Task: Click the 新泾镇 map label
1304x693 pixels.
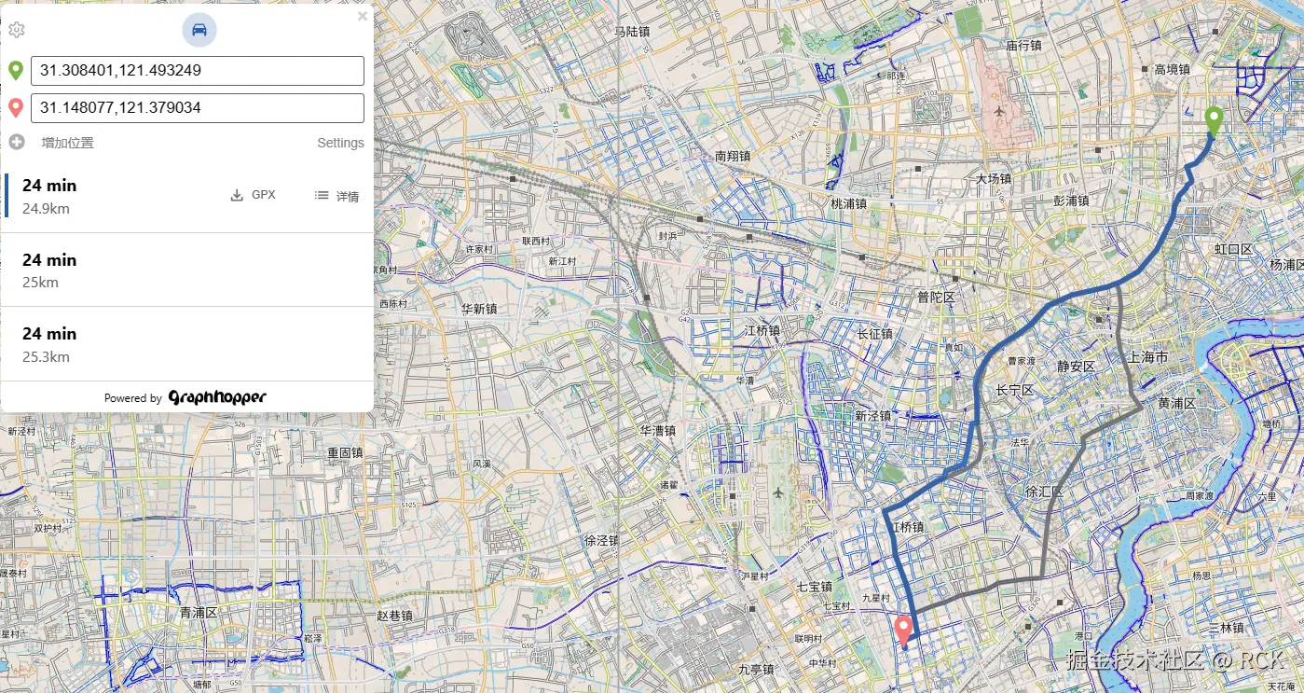Action: 873,416
